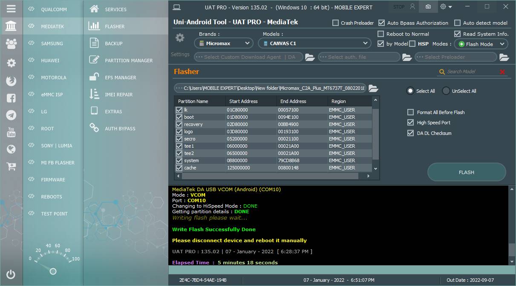The height and width of the screenshot is (286, 516).
Task: Click the power button icon
Action: tap(11, 275)
